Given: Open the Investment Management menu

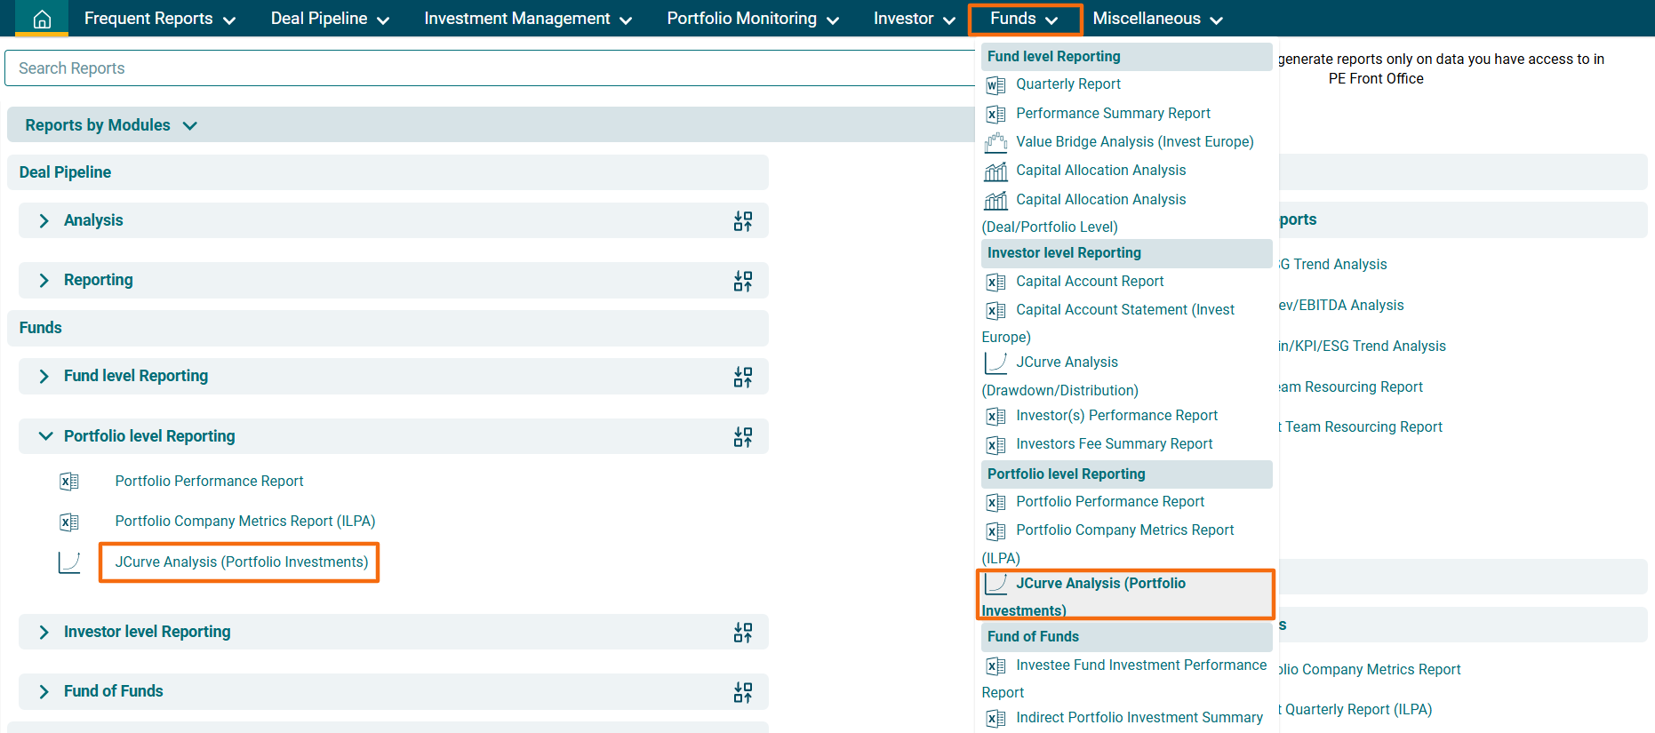Looking at the screenshot, I should (x=527, y=19).
